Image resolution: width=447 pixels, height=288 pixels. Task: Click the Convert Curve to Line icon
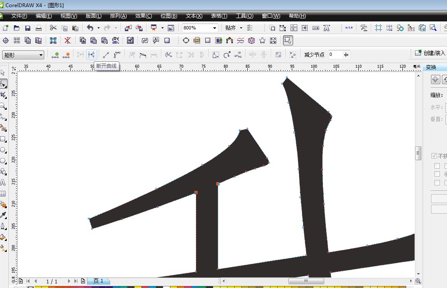pos(106,55)
